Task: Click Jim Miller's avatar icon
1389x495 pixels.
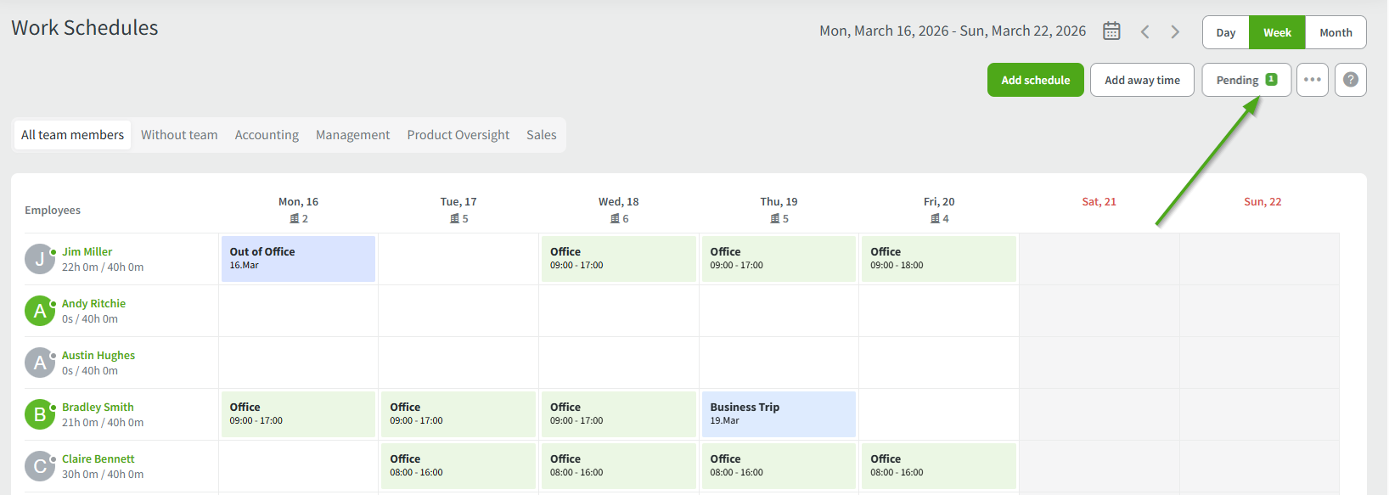Action: (x=39, y=259)
